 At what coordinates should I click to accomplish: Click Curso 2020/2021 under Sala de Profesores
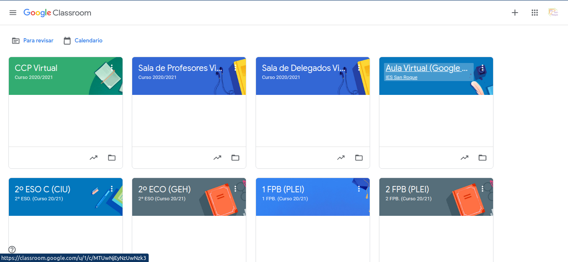[x=157, y=78]
